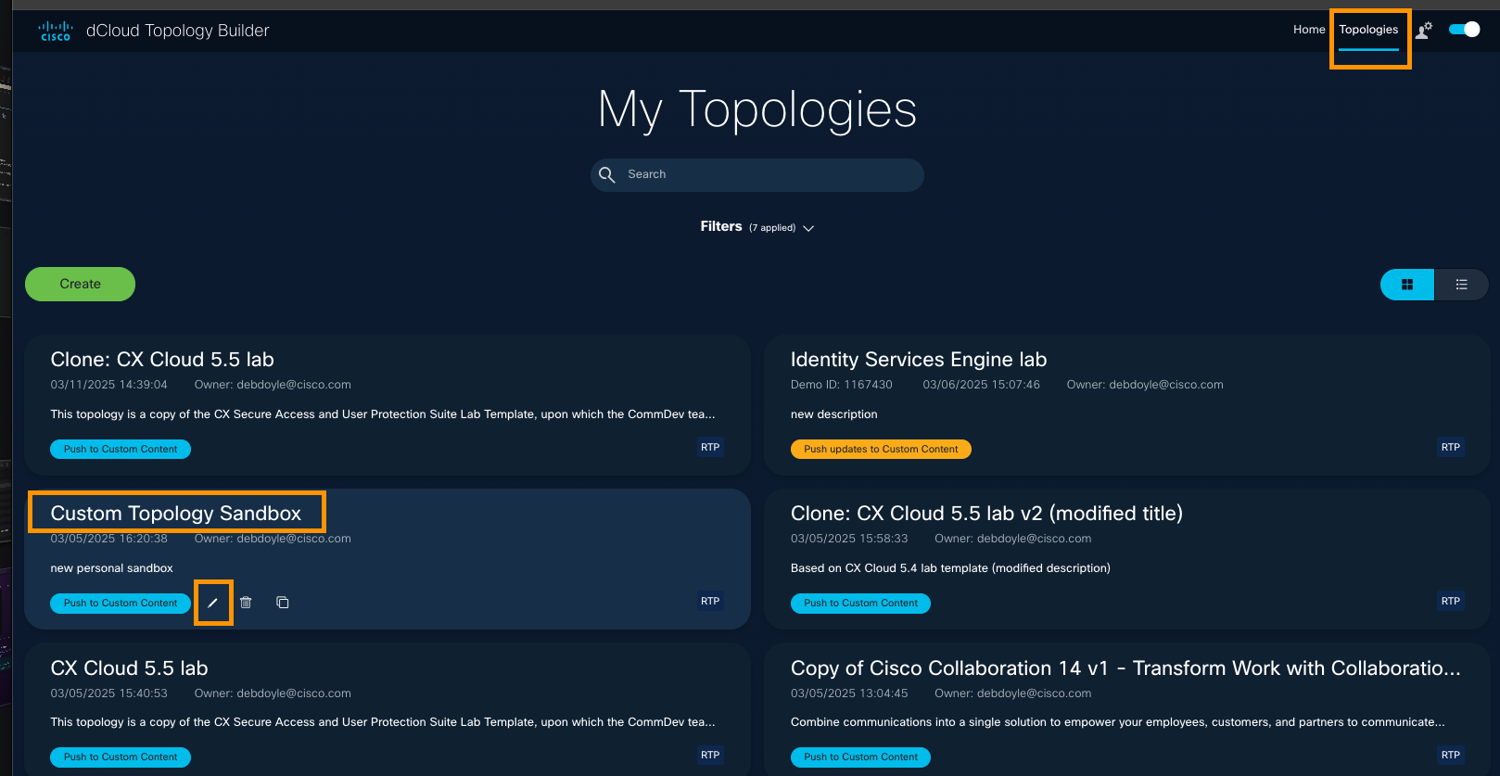Image resolution: width=1500 pixels, height=776 pixels.
Task: Push Custom Topology Sandbox to Custom Content
Action: tap(121, 604)
